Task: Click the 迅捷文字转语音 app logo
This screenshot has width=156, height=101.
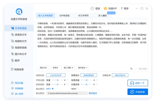Action: tap(19, 11)
